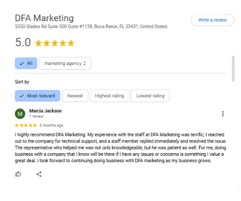
Task: Click the reviews panel scrollbar
Action: pos(233,69)
